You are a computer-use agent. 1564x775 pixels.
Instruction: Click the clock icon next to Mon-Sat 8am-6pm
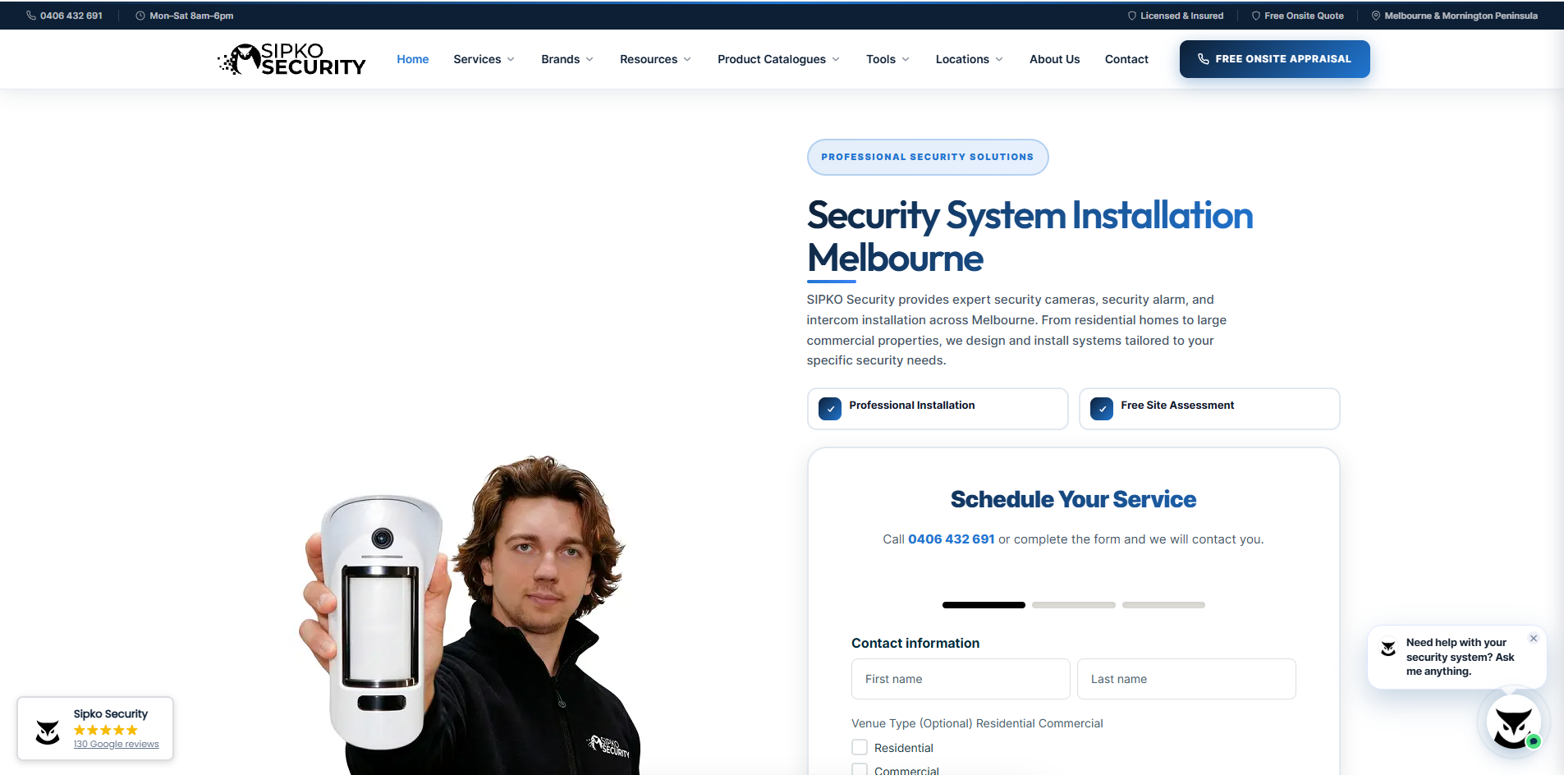140,16
